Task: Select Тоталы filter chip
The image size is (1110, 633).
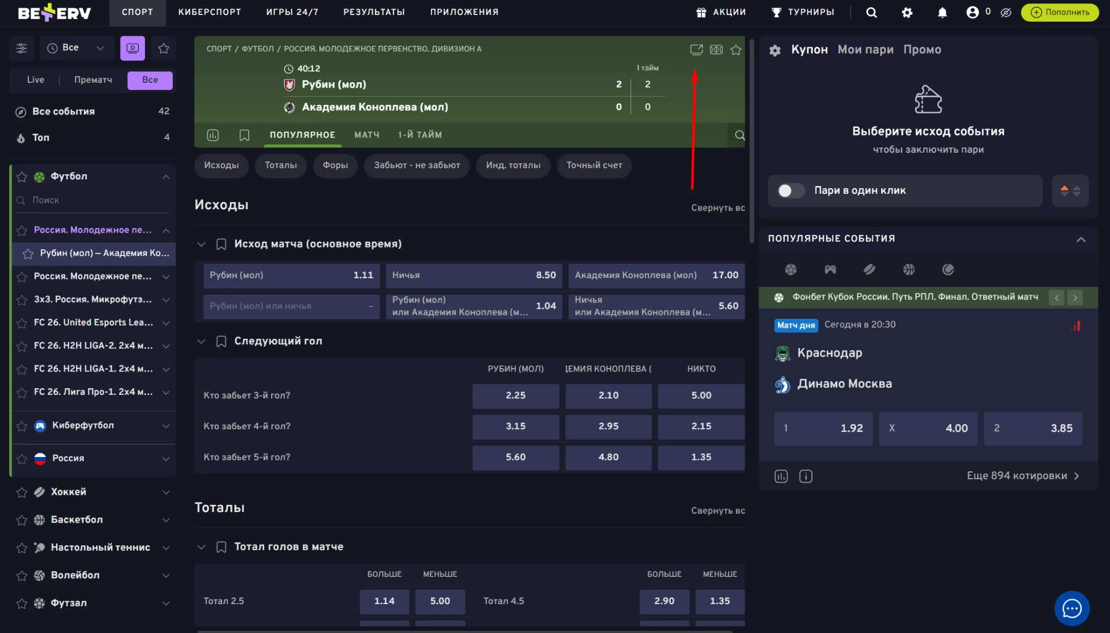Action: click(280, 165)
